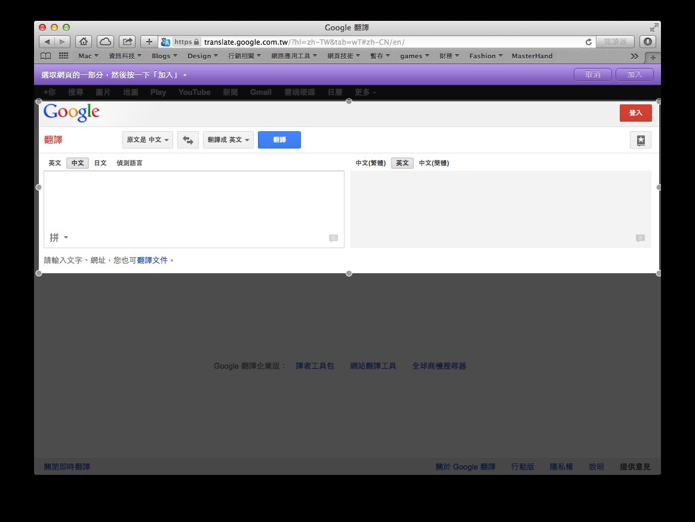Expand the Mac bookmarks folder
Image resolution: width=695 pixels, height=522 pixels.
point(88,56)
